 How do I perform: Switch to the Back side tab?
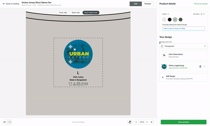coord(76,13)
